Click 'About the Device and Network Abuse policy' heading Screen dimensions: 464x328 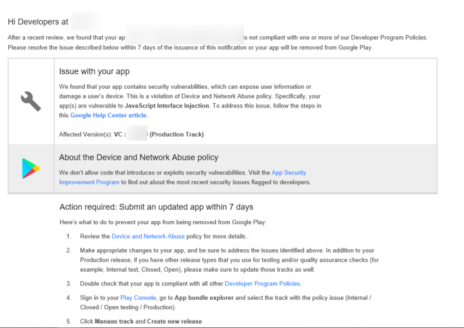click(139, 157)
